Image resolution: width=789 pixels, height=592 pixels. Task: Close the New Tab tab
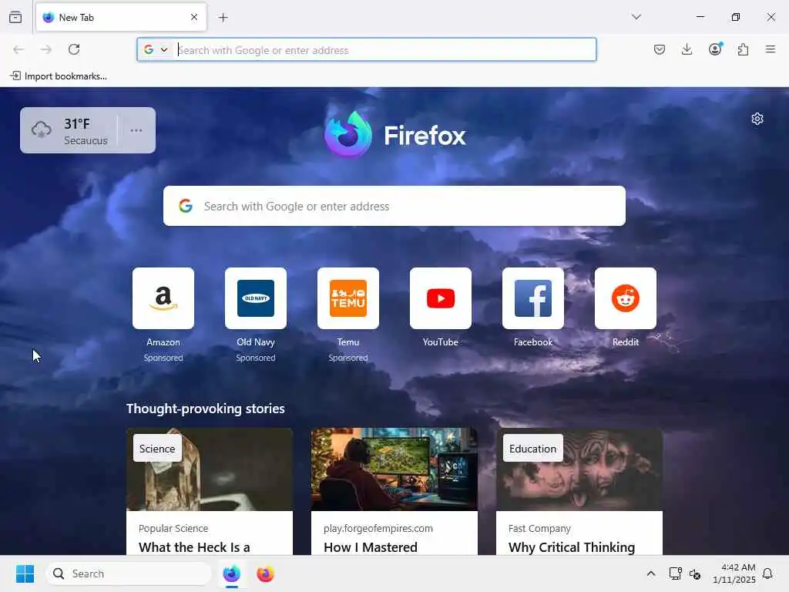click(x=194, y=17)
